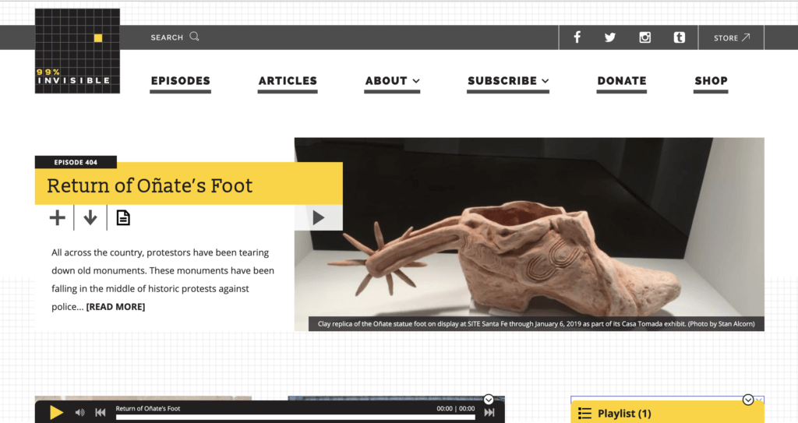Open the 99% Invisible logo home link

77,51
